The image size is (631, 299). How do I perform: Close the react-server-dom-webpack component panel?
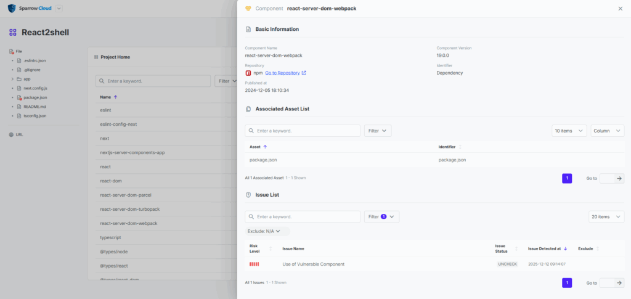620,9
